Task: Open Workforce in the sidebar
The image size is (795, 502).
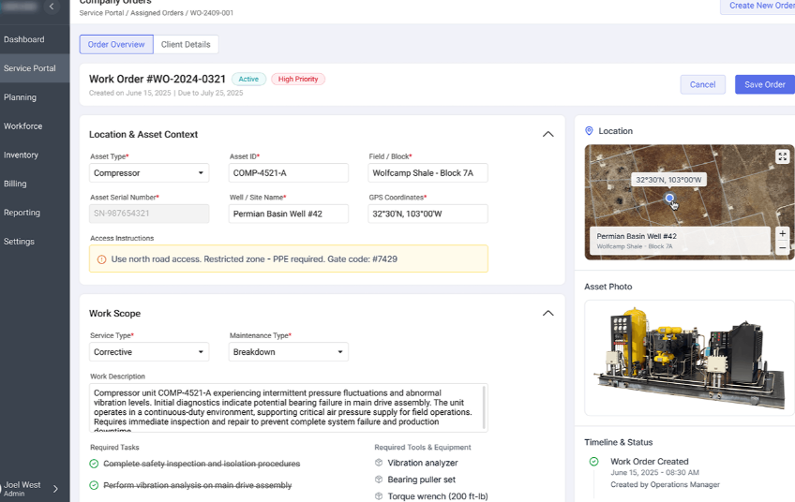Action: (x=35, y=126)
